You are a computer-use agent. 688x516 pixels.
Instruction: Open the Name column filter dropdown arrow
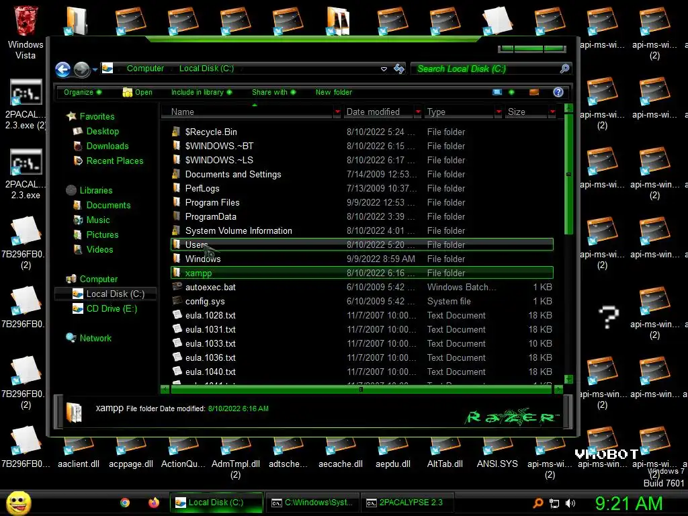pyautogui.click(x=337, y=112)
